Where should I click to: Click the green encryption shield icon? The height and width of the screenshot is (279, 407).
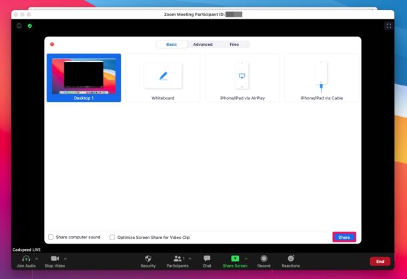pyautogui.click(x=30, y=26)
